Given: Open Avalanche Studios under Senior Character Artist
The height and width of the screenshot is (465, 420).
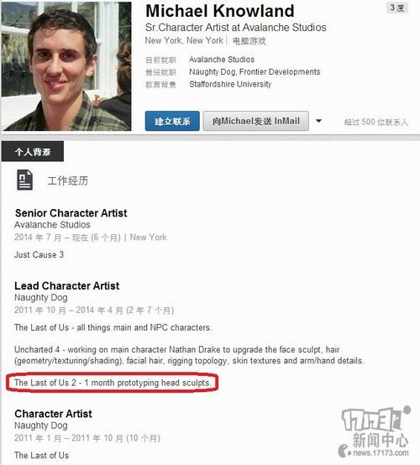Looking at the screenshot, I should [52, 225].
